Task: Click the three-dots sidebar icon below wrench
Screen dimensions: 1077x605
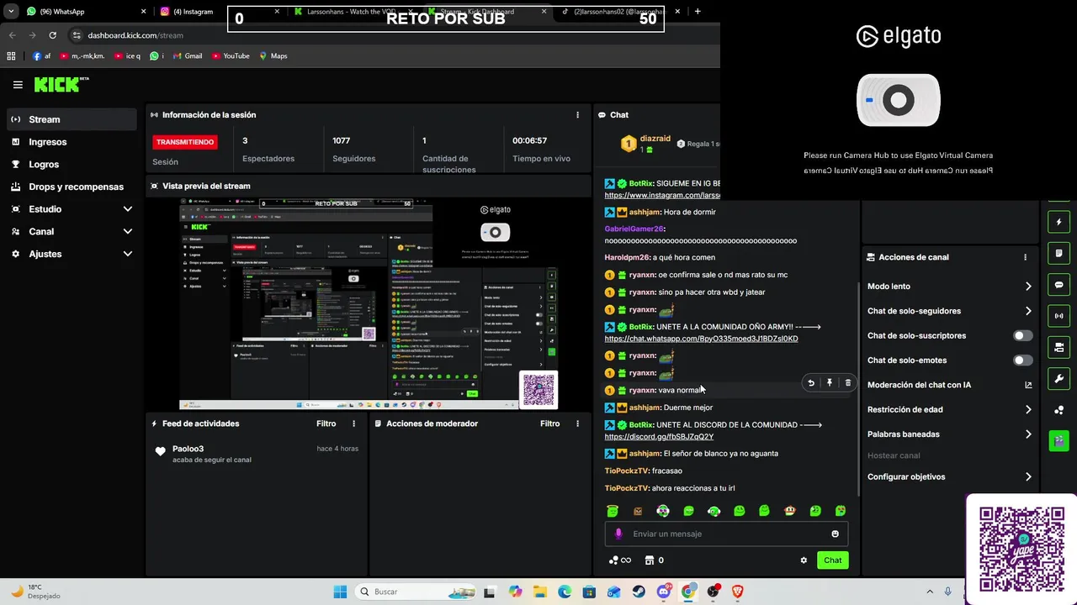Action: (1058, 409)
